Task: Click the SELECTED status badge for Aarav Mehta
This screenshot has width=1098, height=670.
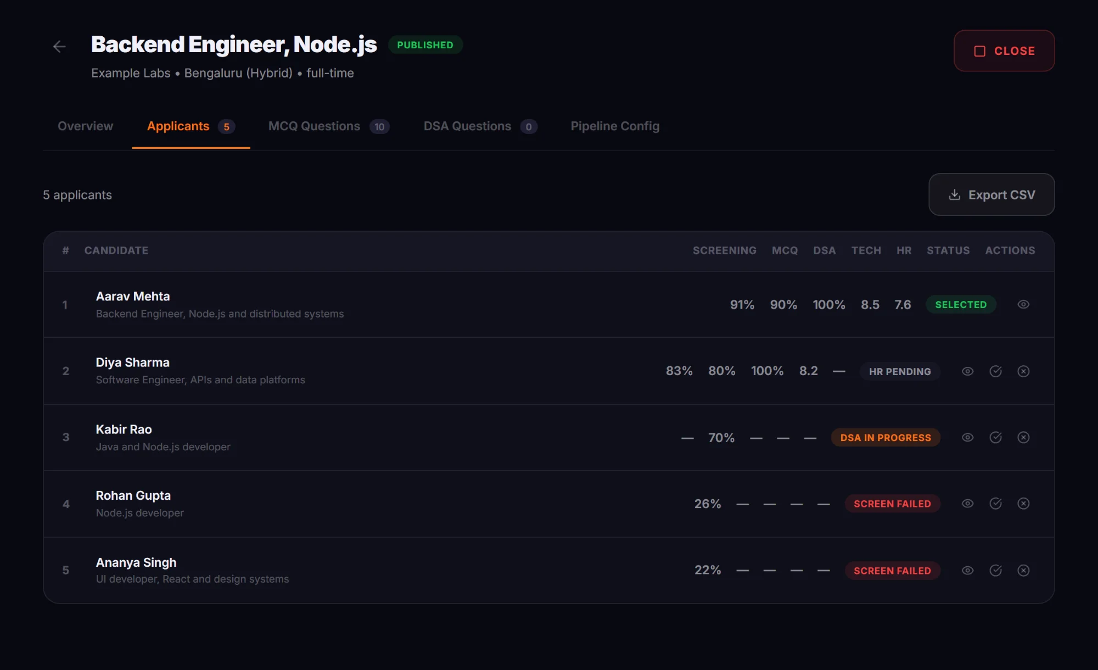Action: pos(961,305)
